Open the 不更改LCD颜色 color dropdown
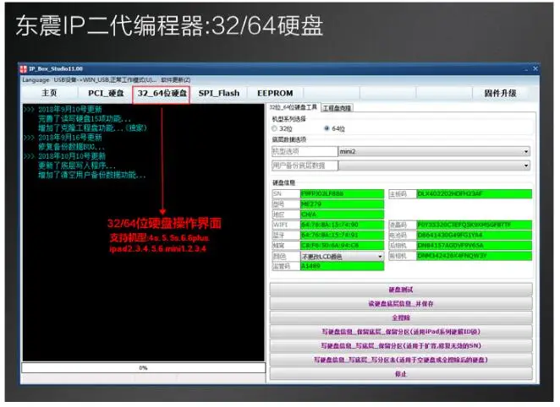 click(342, 256)
